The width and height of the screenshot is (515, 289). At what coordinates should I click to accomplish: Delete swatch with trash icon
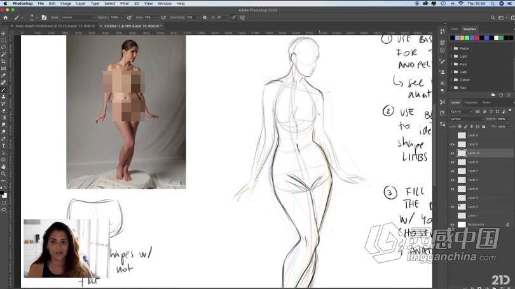[509, 95]
